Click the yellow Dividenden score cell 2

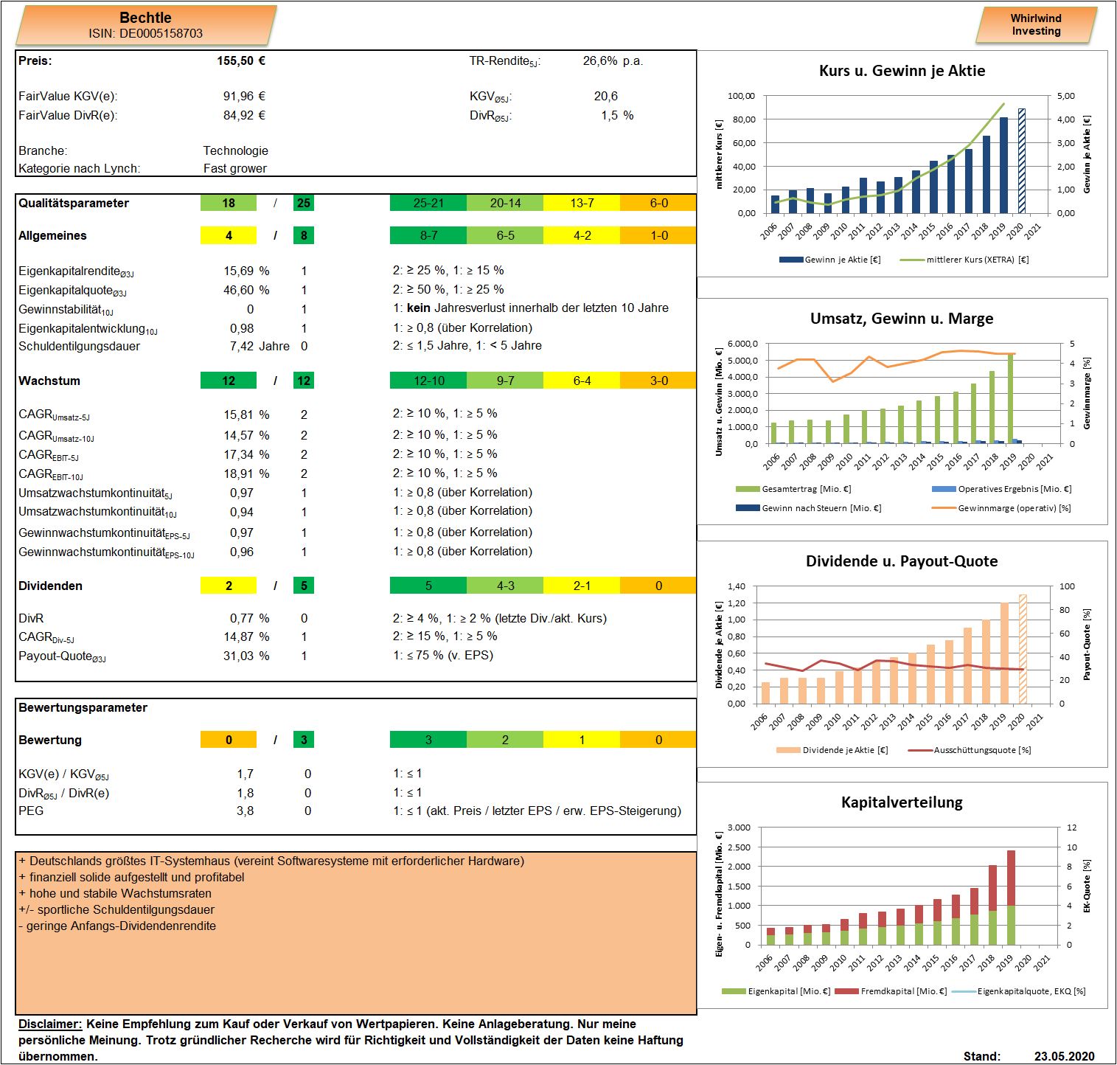[x=229, y=586]
